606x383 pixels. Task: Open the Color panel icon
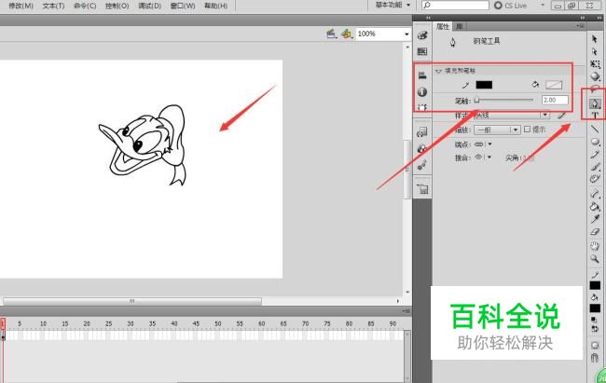[422, 35]
